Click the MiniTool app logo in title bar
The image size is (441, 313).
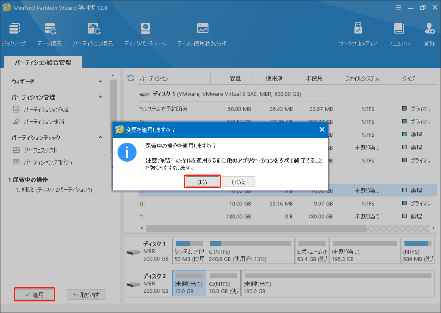point(7,8)
